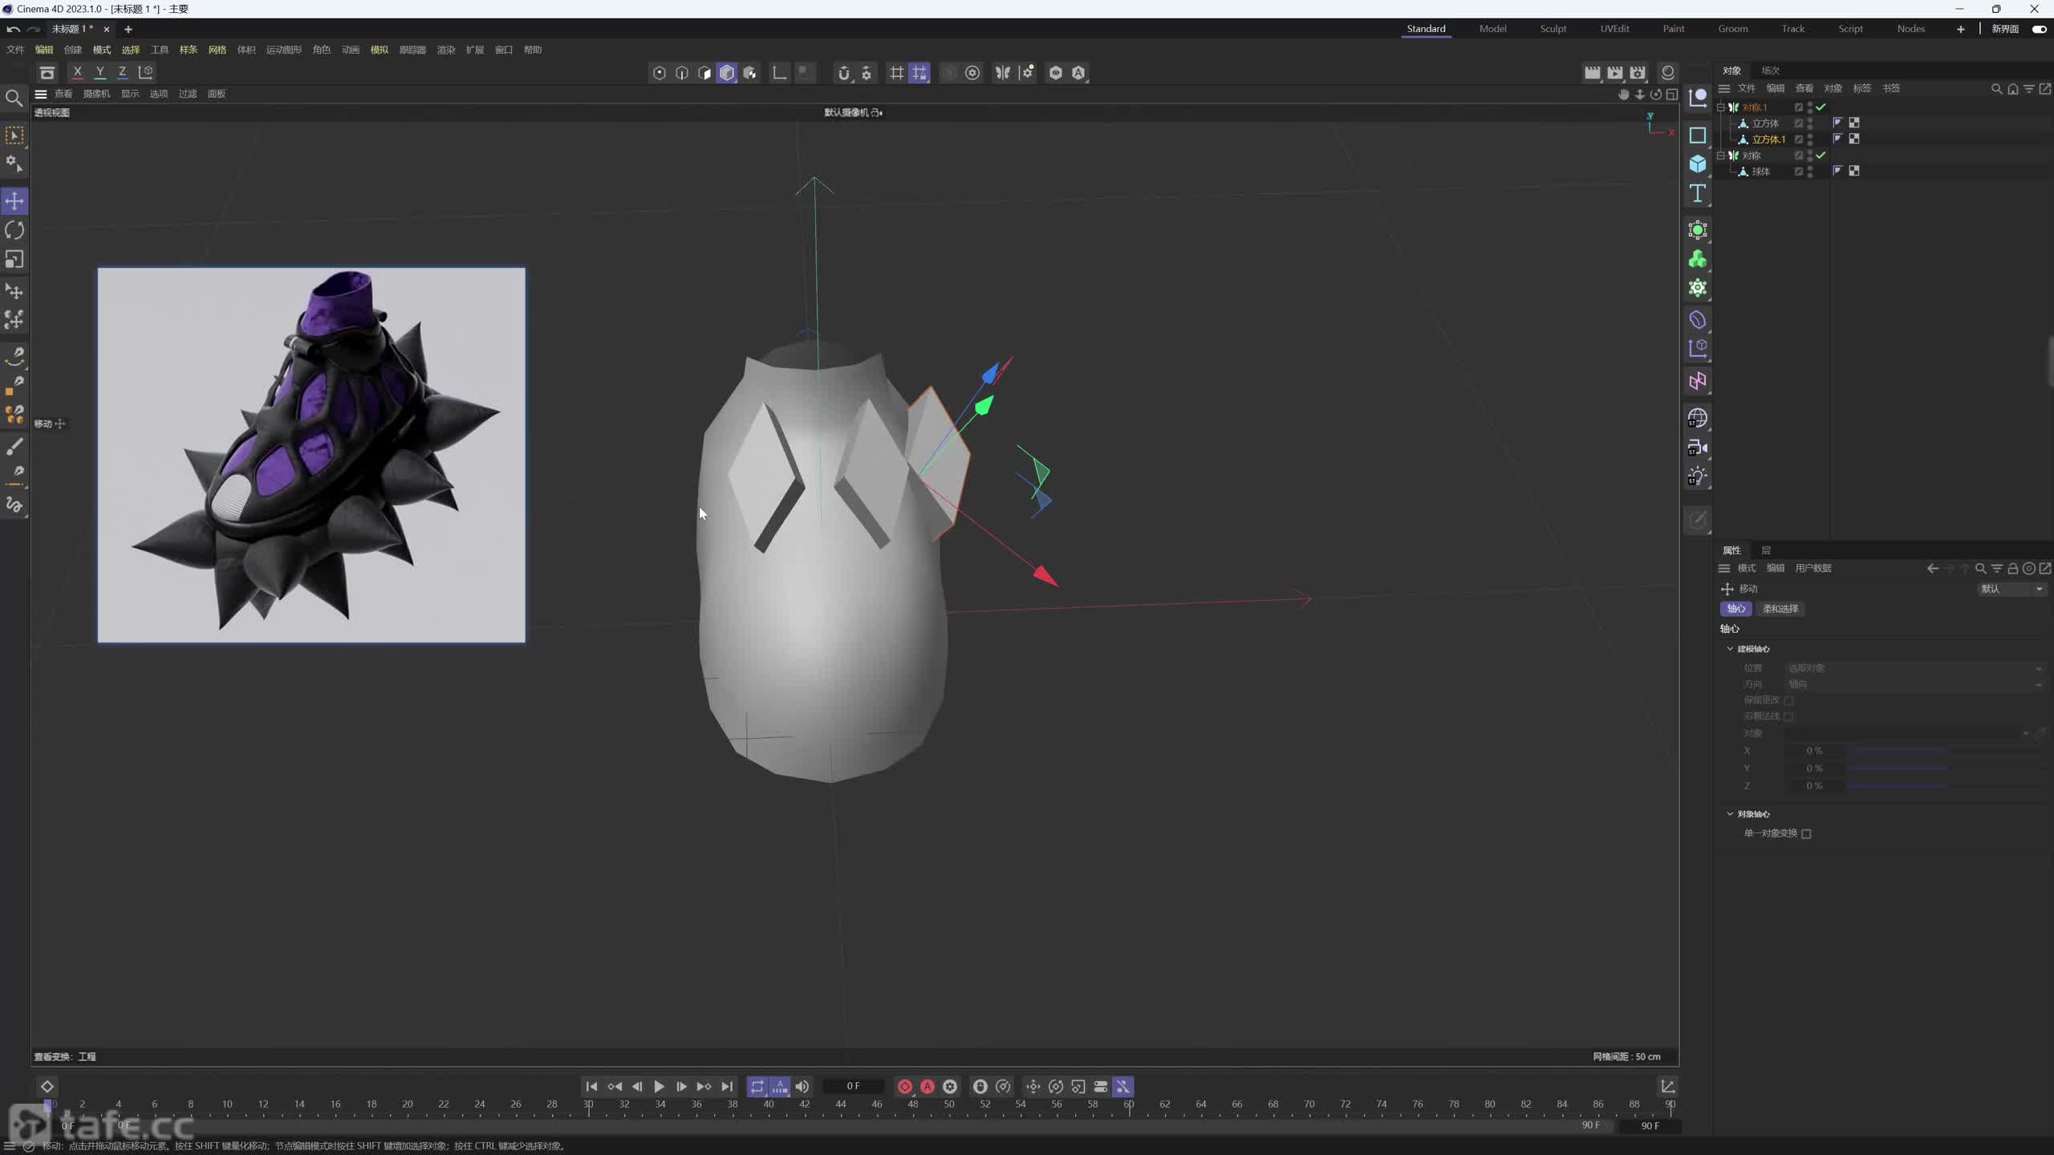Activate the live selection tool icon
Viewport: 2054px width, 1155px height.
(x=14, y=136)
